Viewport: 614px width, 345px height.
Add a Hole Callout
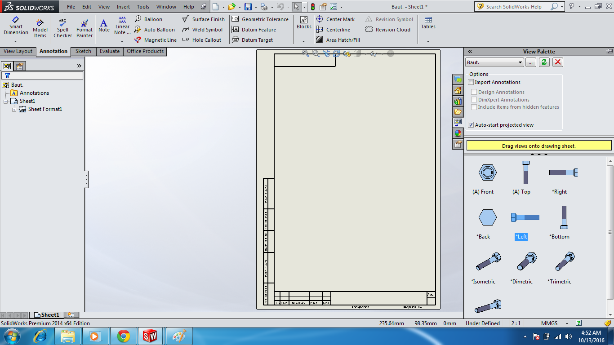click(x=201, y=40)
